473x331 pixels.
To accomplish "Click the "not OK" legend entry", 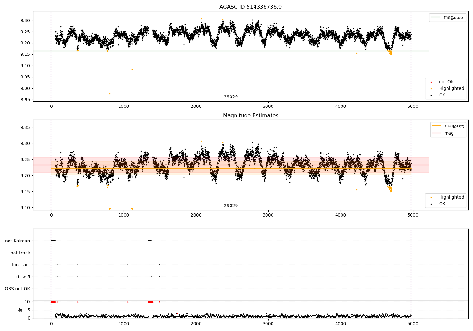I will 446,82.
